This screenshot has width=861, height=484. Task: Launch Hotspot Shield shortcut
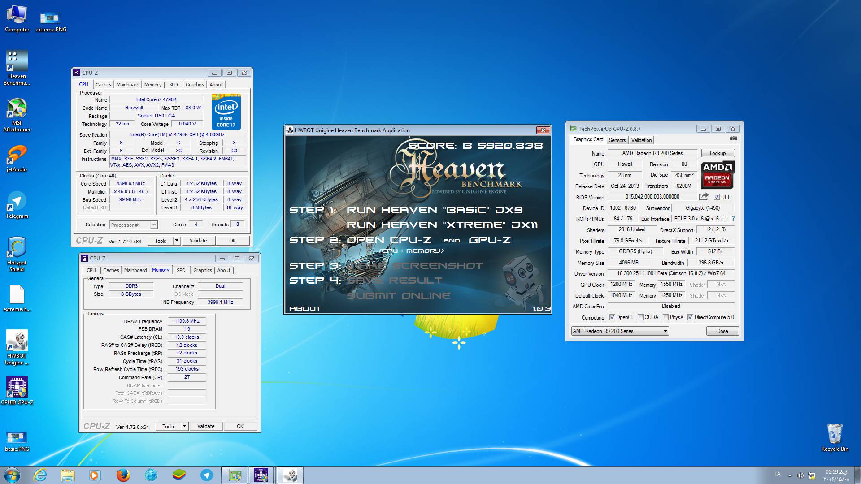17,255
